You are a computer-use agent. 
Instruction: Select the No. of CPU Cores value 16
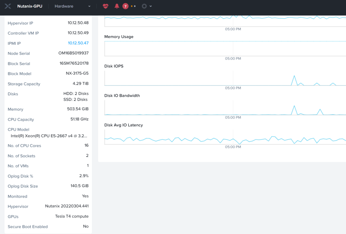coord(86,145)
